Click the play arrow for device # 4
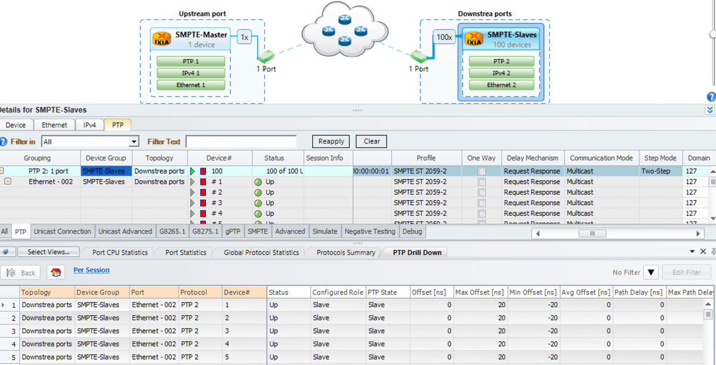The height and width of the screenshot is (365, 716). point(193,214)
